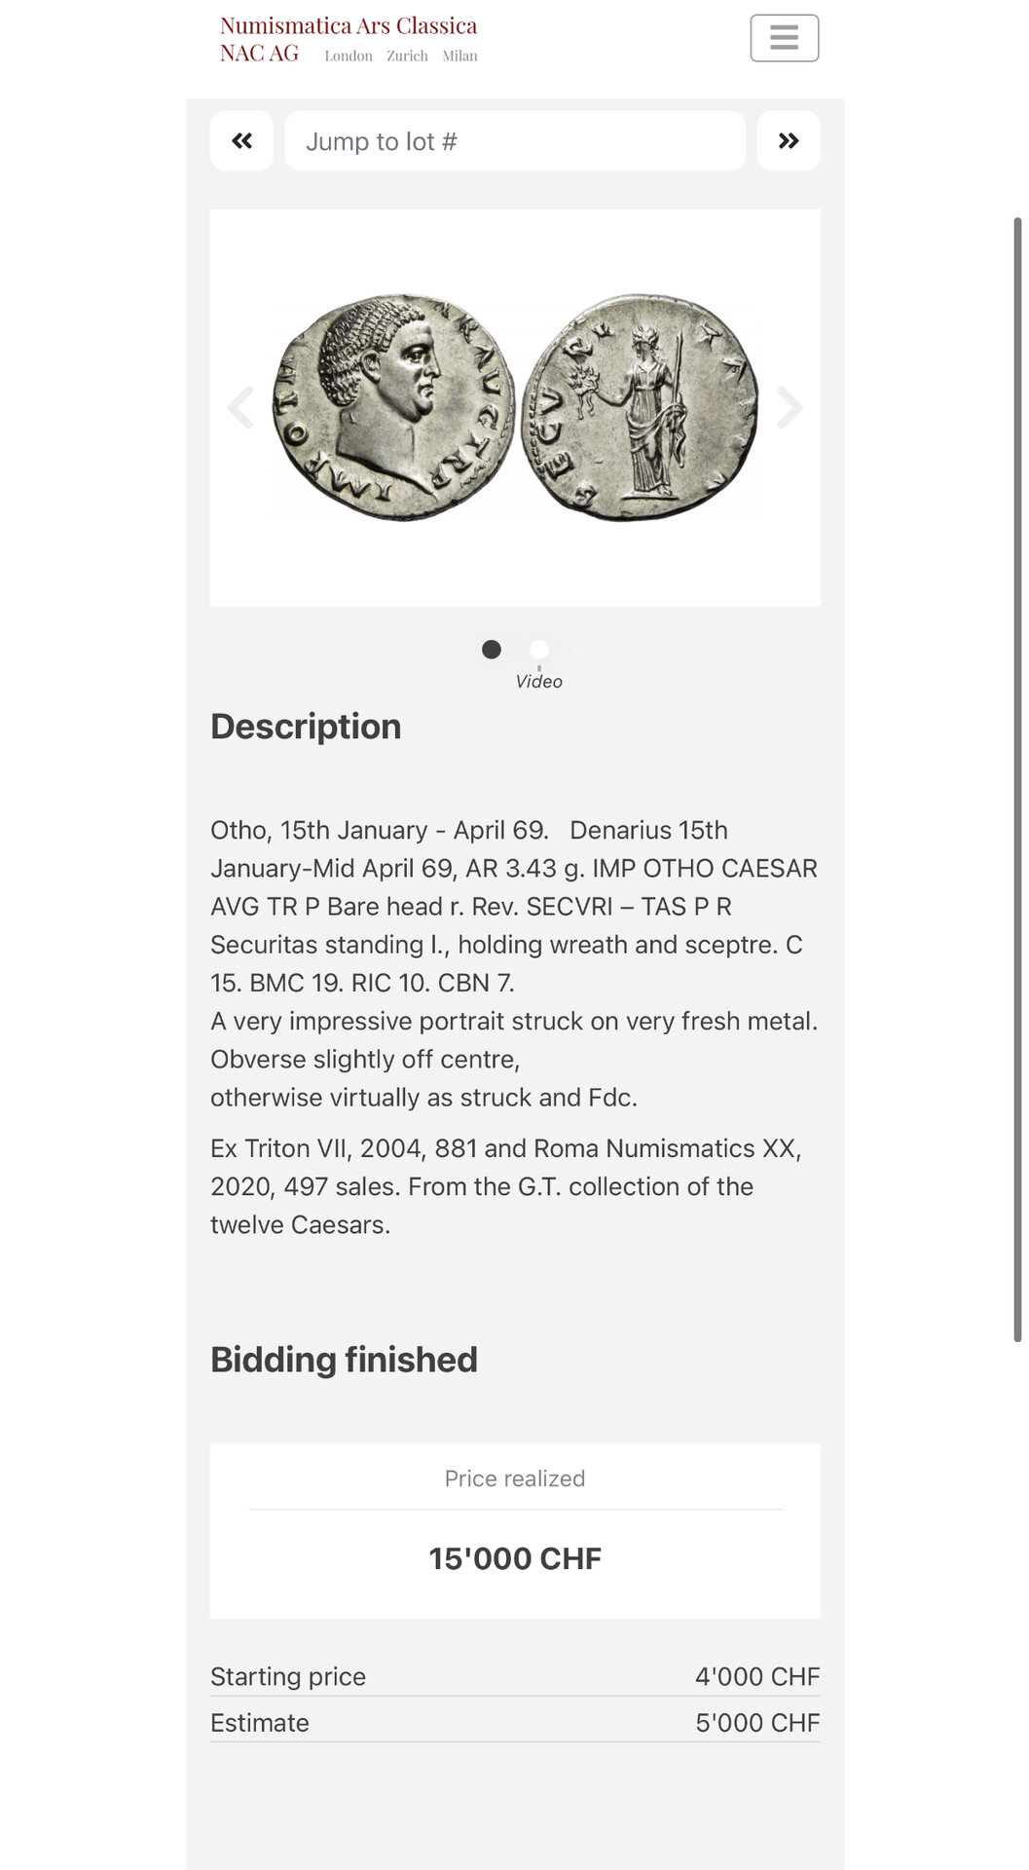The height and width of the screenshot is (1870, 1029).
Task: Open the hamburger navigation menu
Action: [784, 38]
